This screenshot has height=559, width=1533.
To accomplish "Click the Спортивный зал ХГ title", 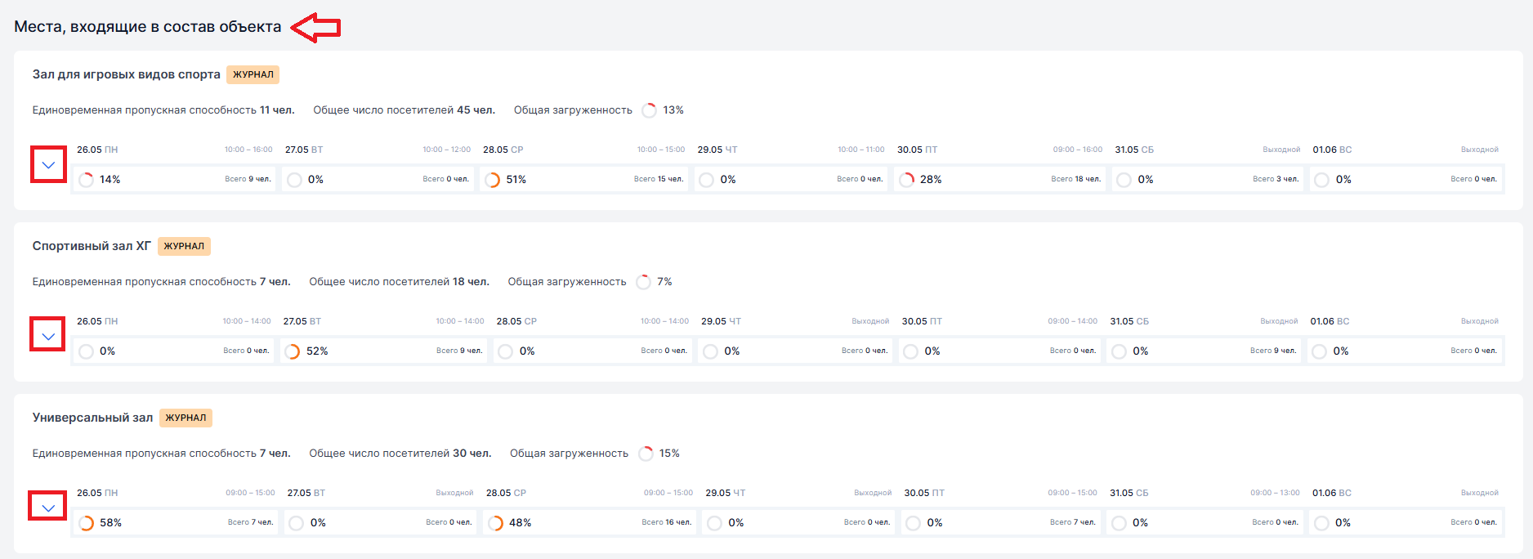I will (x=92, y=246).
